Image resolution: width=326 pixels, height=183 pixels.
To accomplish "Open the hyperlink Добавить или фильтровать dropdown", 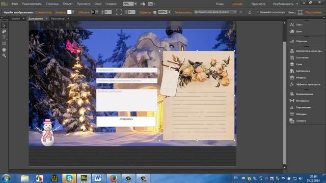I will (215, 12).
